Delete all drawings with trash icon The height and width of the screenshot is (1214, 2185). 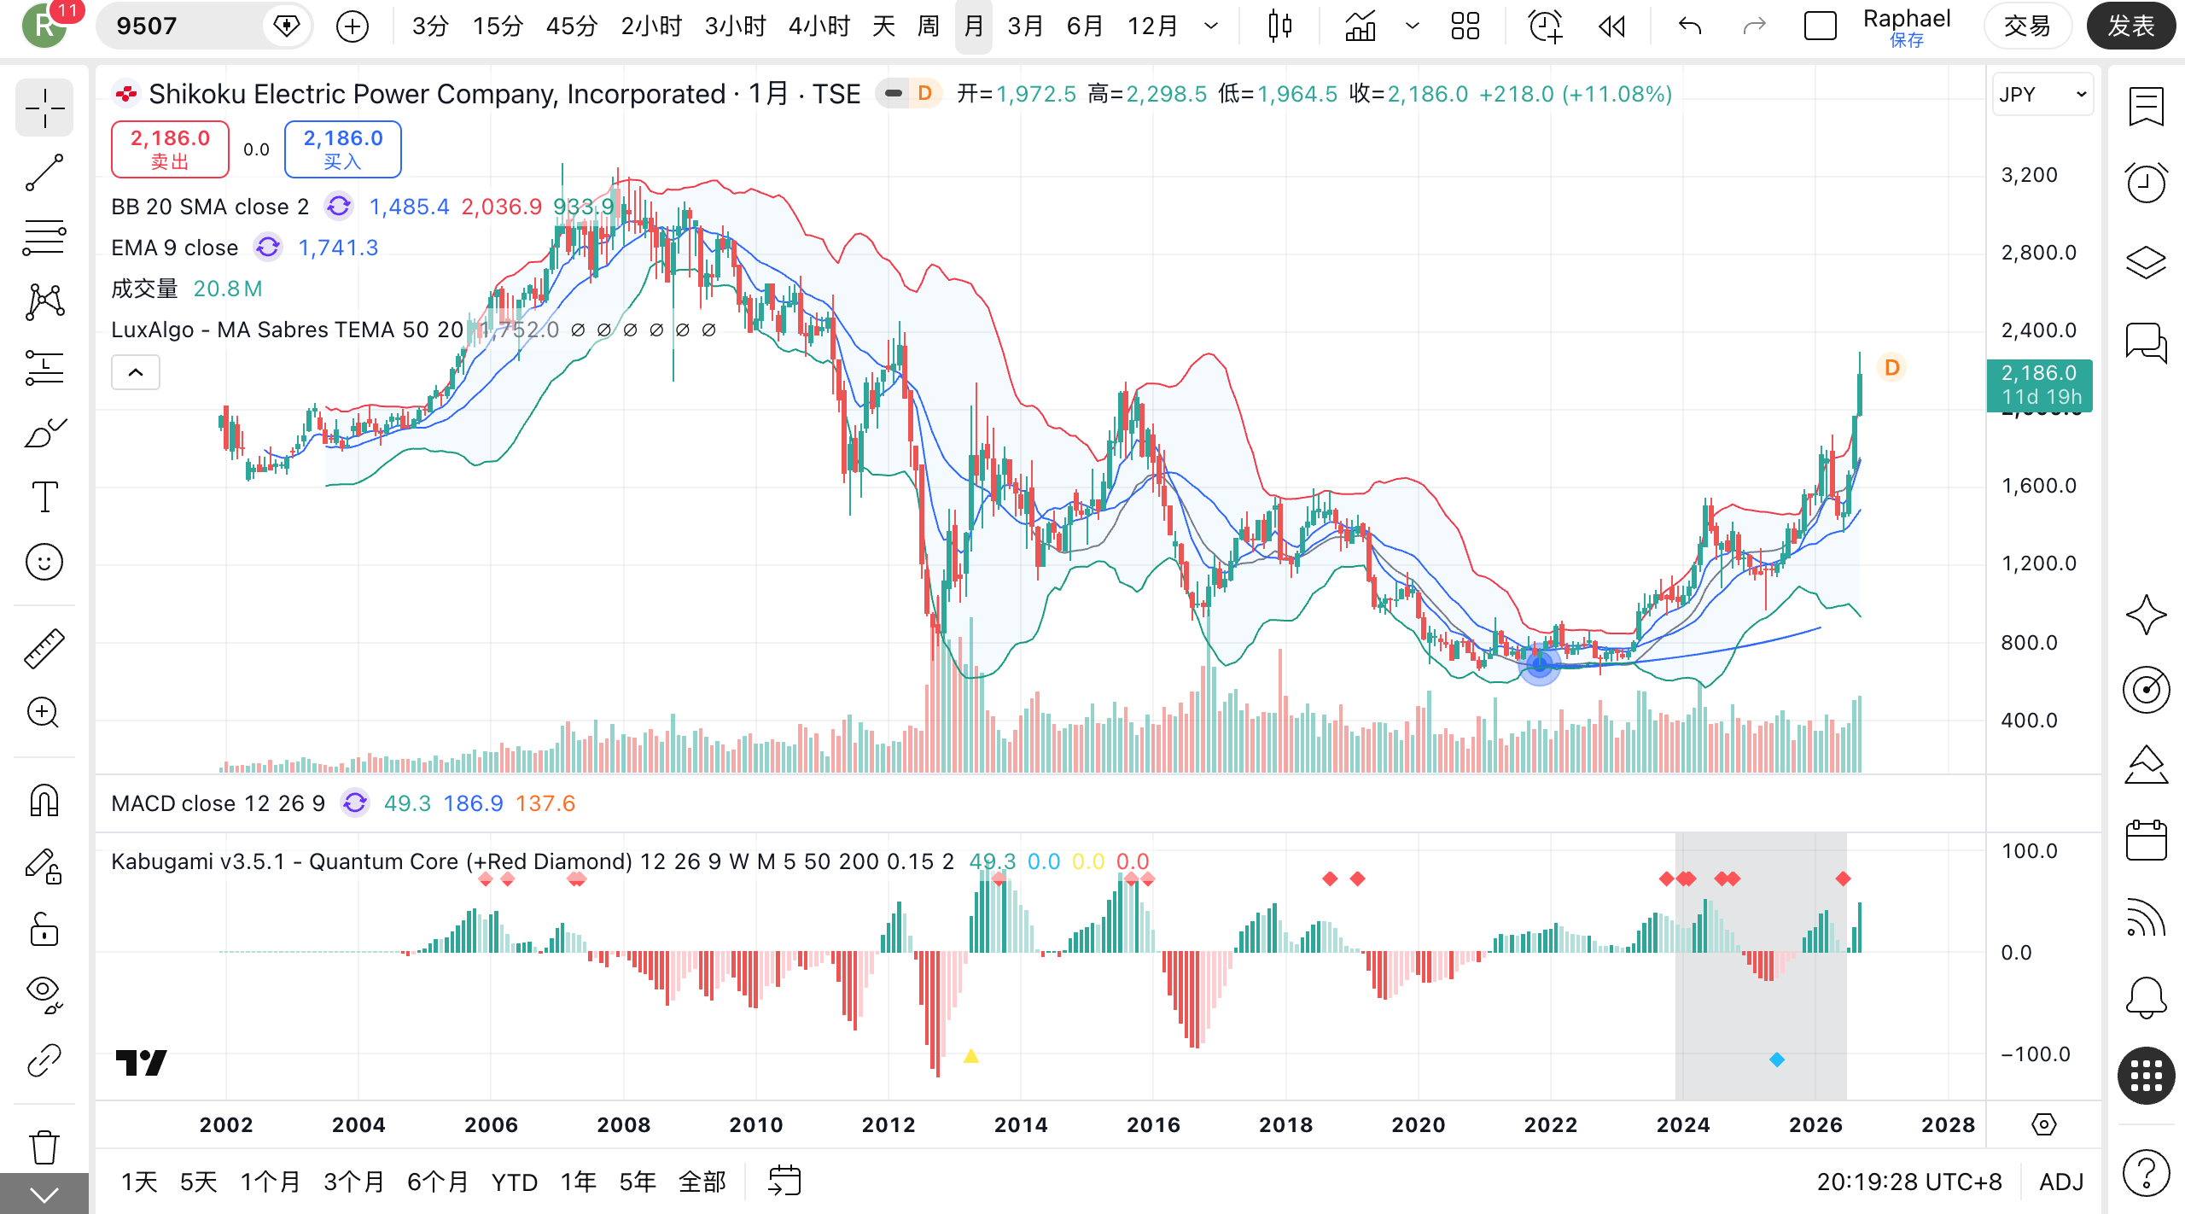44,1147
